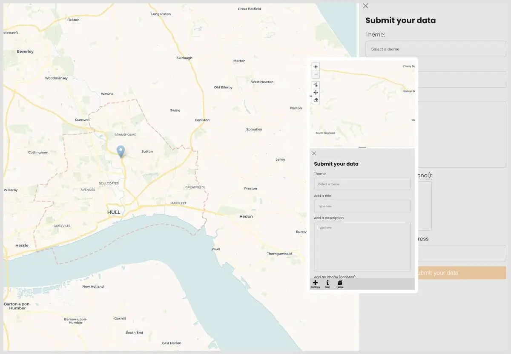Viewport: 511px width, 354px height.
Task: Click the Marfleet label on the map
Action: (178, 203)
